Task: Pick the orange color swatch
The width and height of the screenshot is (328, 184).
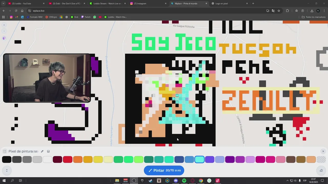Action: (x=78, y=159)
